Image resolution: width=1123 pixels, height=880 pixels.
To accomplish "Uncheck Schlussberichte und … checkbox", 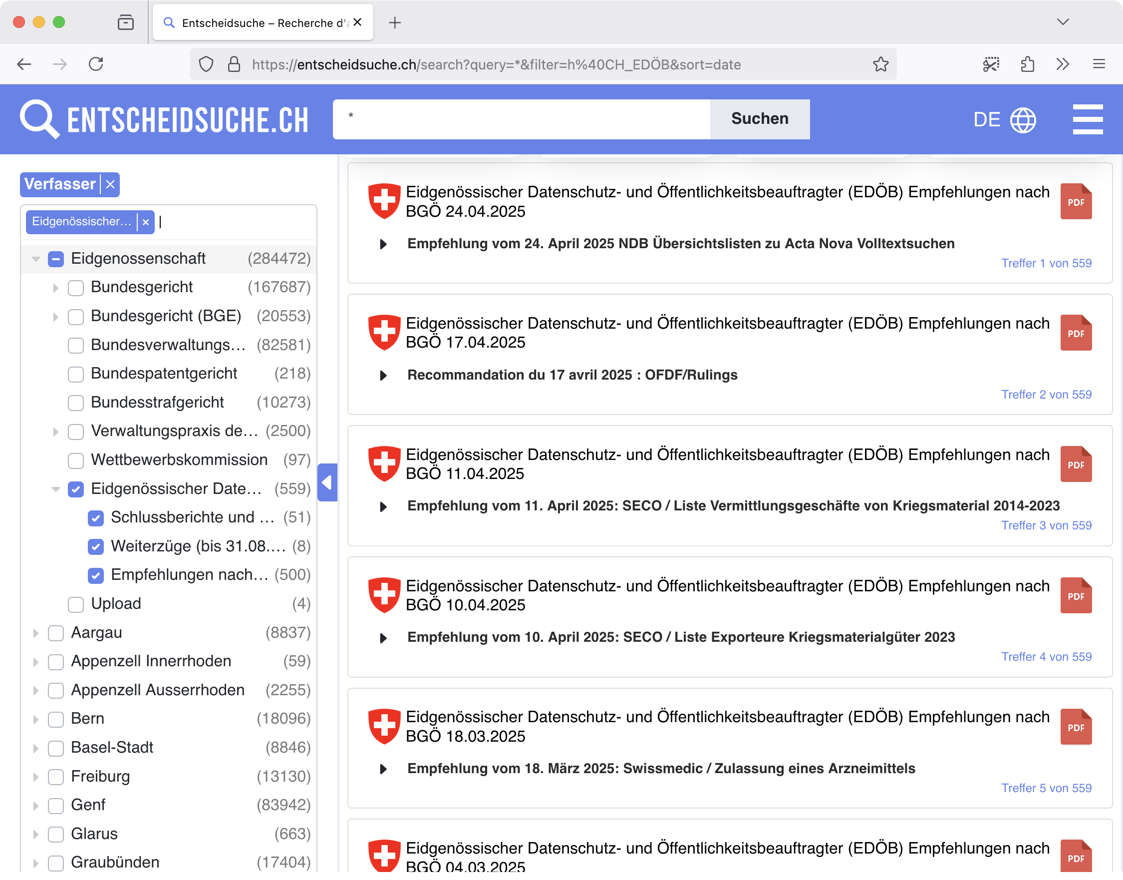I will coord(96,518).
